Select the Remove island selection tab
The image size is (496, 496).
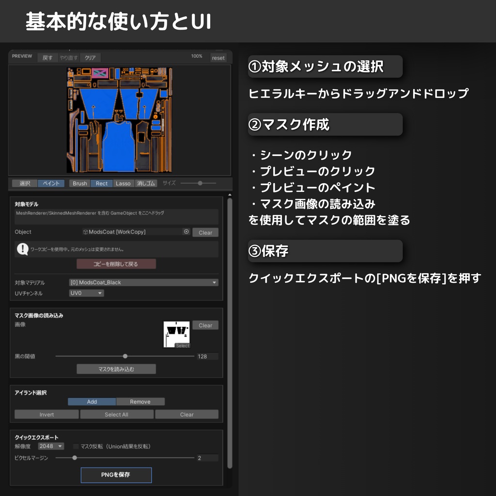(140, 402)
